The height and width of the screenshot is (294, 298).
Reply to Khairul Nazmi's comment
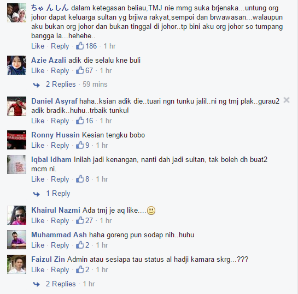pyautogui.click(x=60, y=221)
